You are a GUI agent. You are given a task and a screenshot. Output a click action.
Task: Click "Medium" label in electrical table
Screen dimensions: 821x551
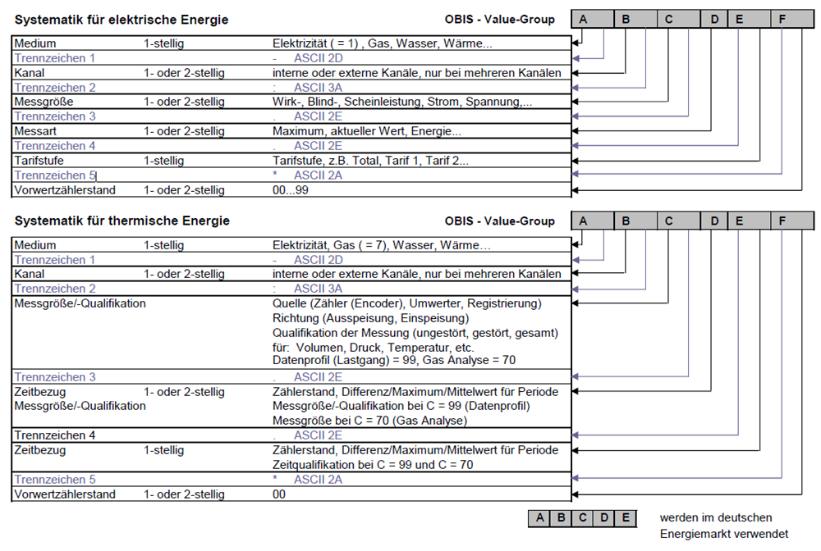pyautogui.click(x=35, y=43)
